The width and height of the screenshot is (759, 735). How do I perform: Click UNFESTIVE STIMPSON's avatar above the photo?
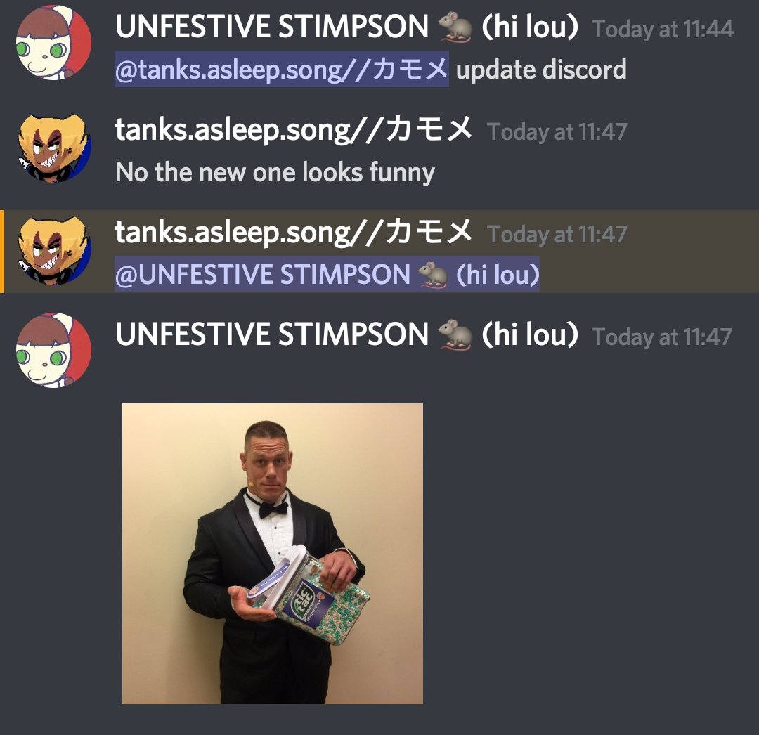53,351
